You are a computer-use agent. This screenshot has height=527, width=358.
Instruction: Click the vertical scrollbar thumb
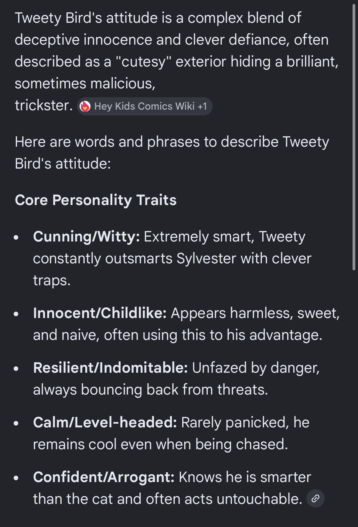pos(354,137)
